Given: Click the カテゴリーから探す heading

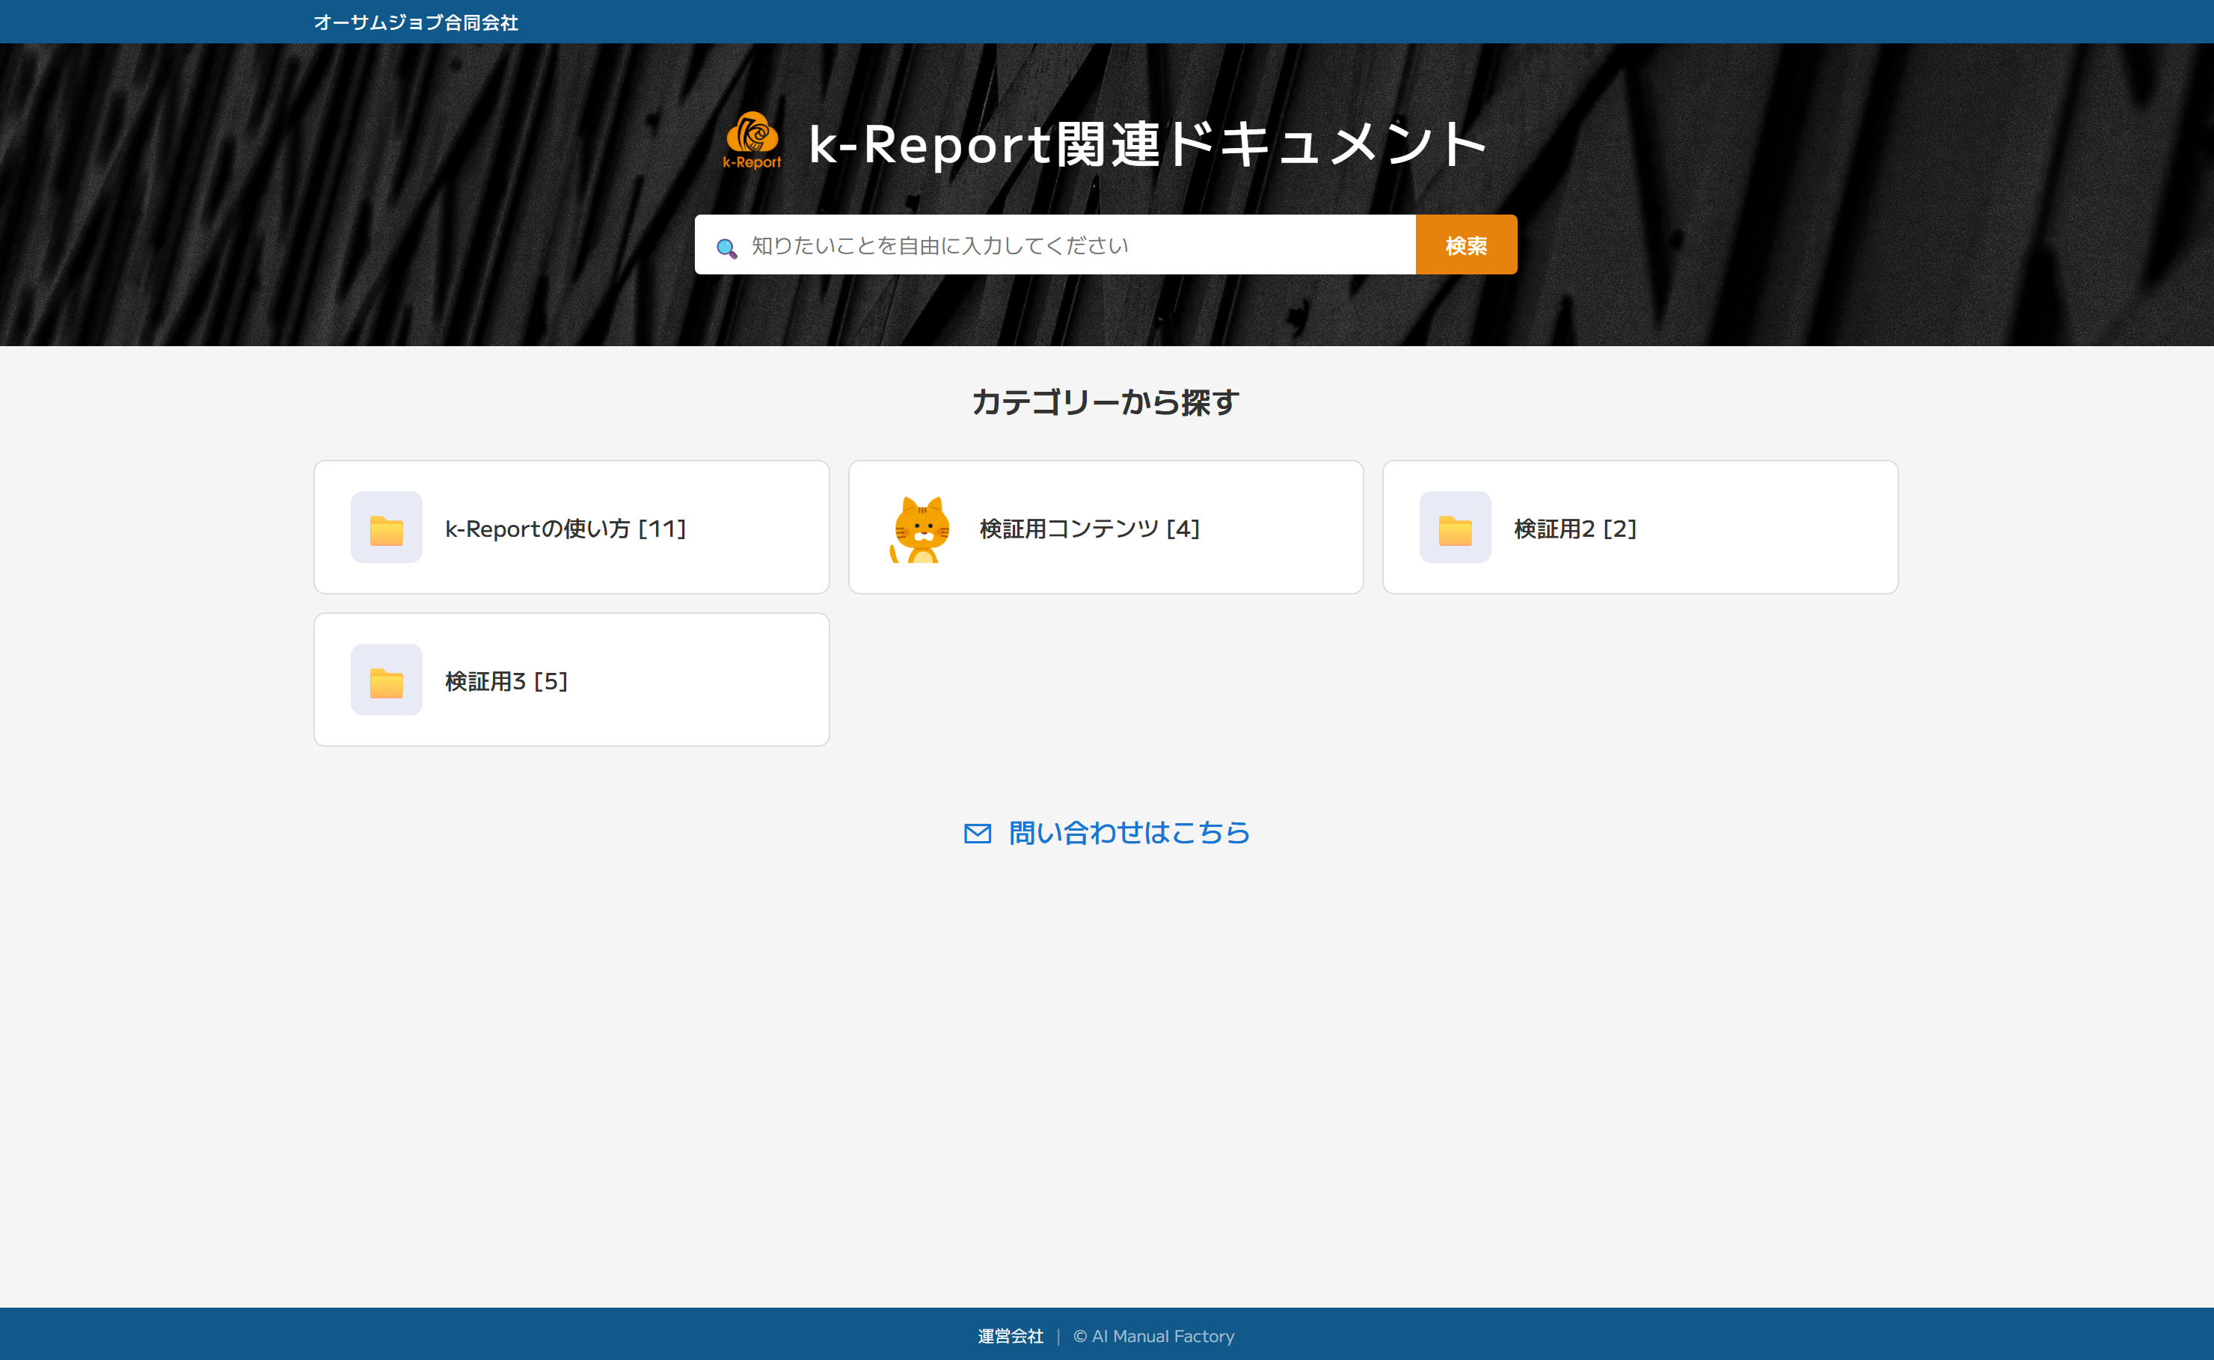Looking at the screenshot, I should coord(1106,402).
